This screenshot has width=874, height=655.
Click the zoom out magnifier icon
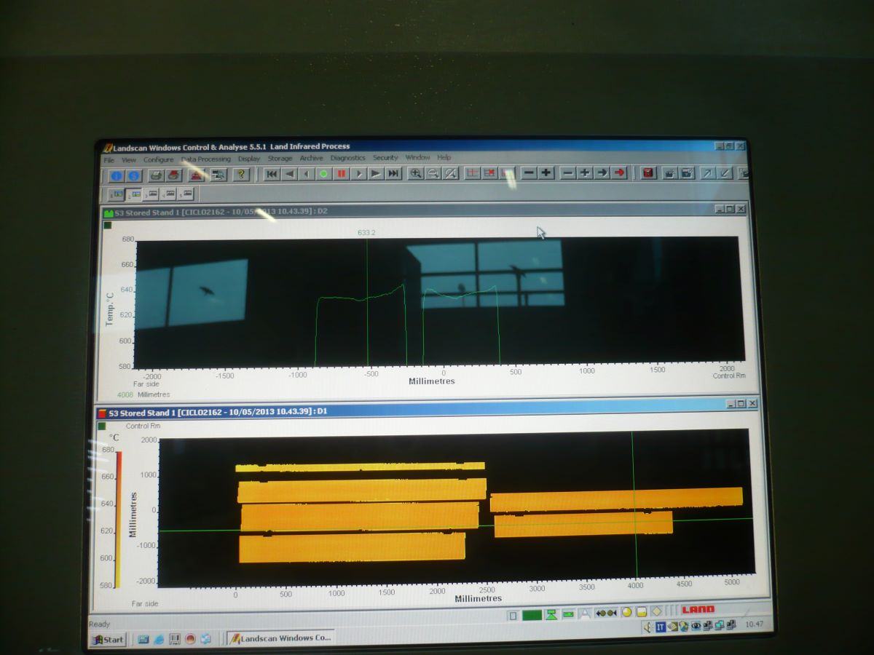(x=433, y=173)
